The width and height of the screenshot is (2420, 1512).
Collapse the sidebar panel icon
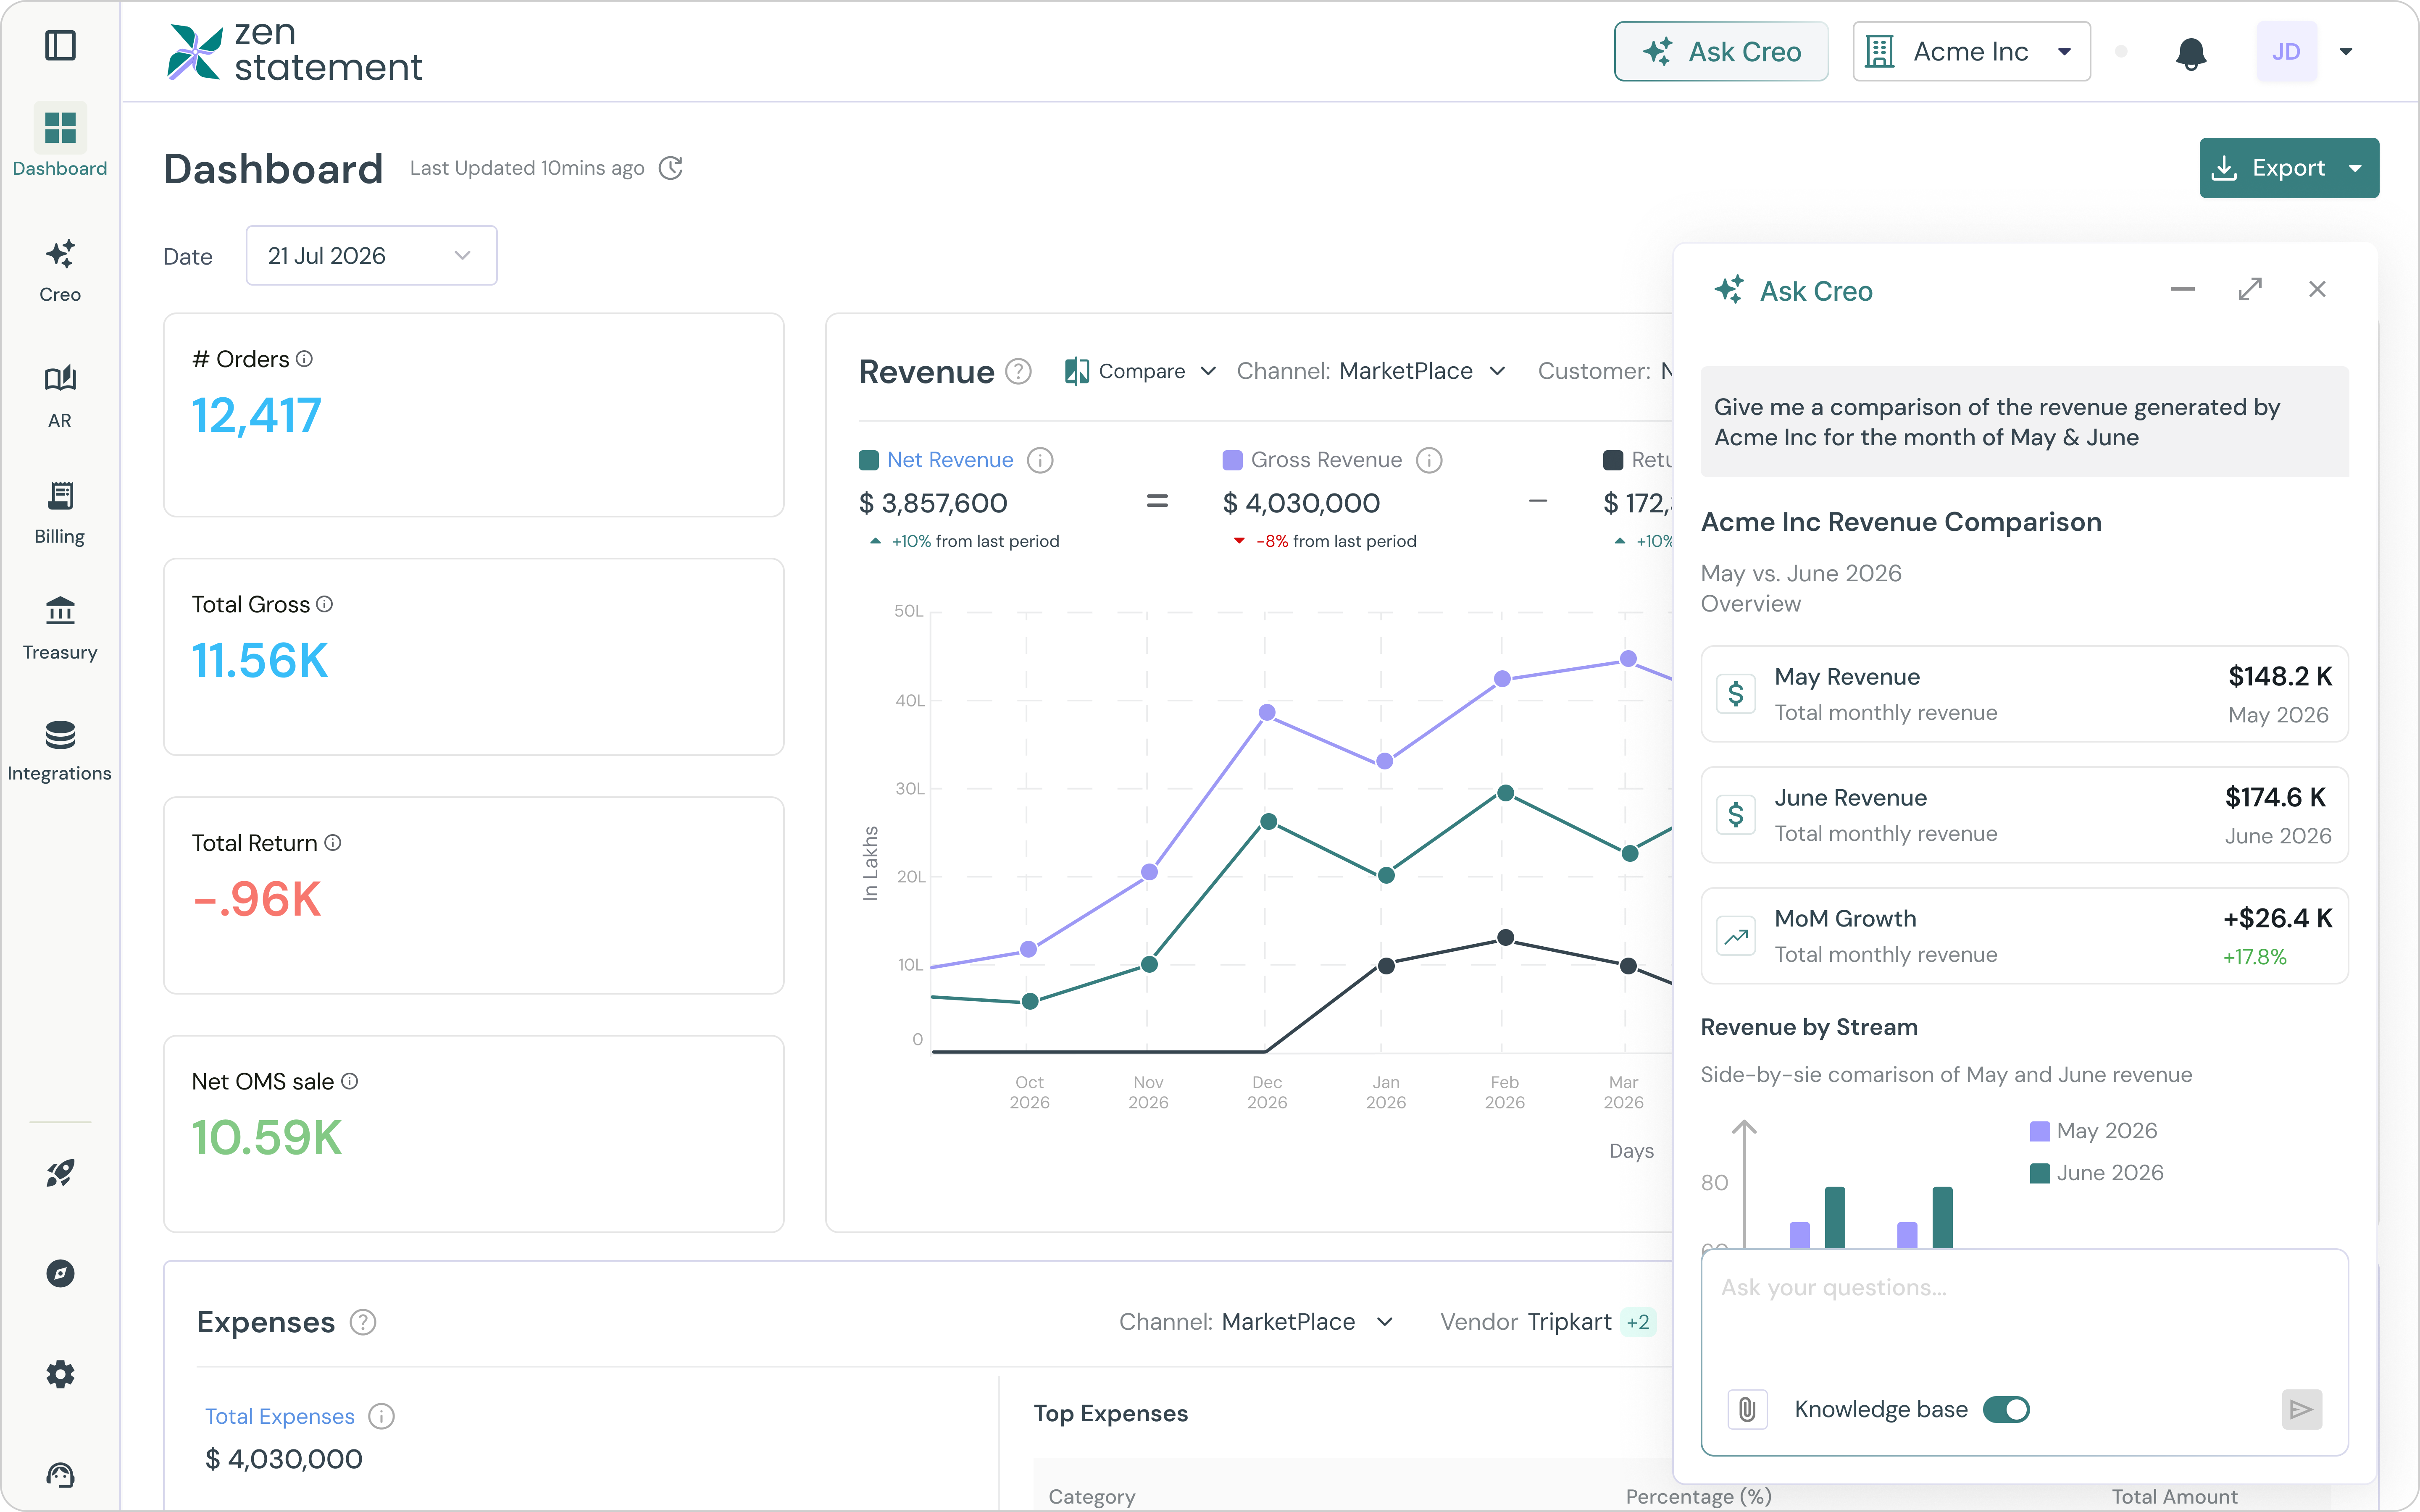(x=60, y=45)
